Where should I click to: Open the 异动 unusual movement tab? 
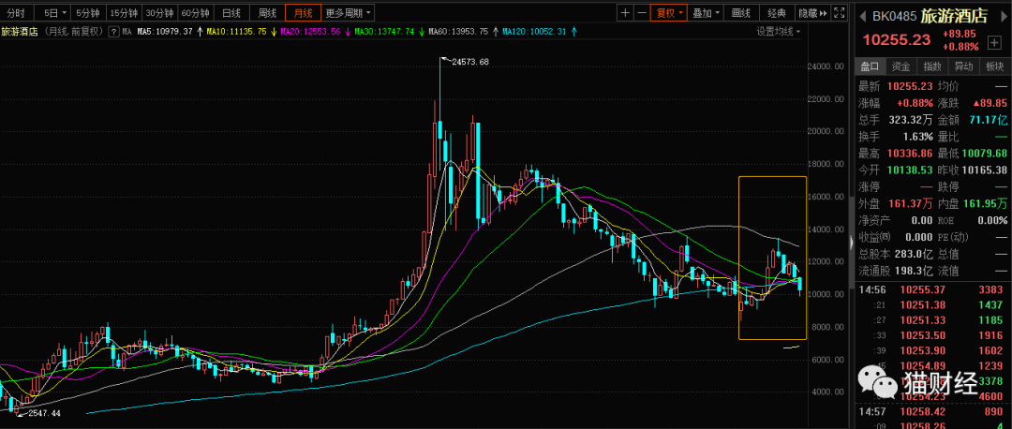click(963, 66)
